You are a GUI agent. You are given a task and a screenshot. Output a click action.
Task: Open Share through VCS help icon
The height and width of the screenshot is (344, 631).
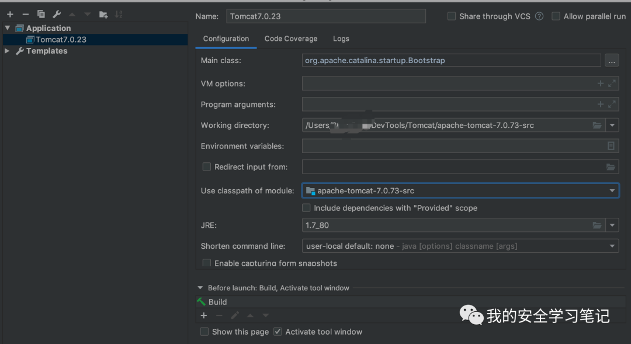(539, 16)
